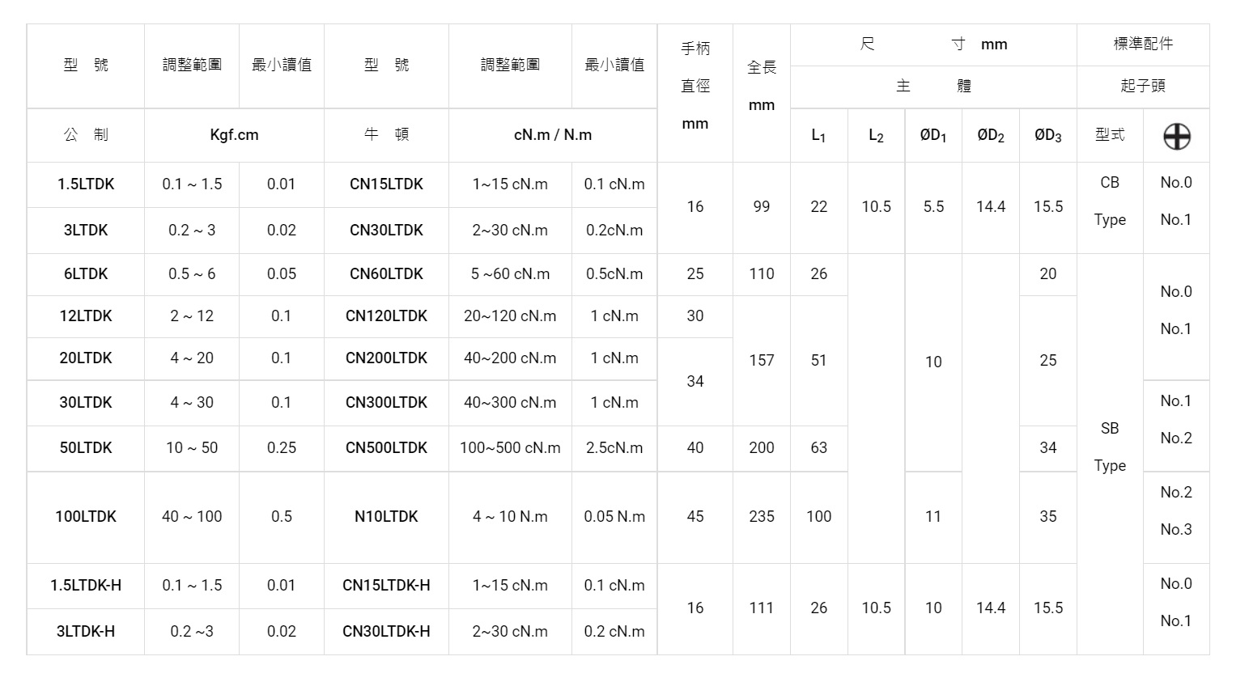The height and width of the screenshot is (686, 1249).
Task: Select the ØD3 dimension column header
Action: 1047,136
